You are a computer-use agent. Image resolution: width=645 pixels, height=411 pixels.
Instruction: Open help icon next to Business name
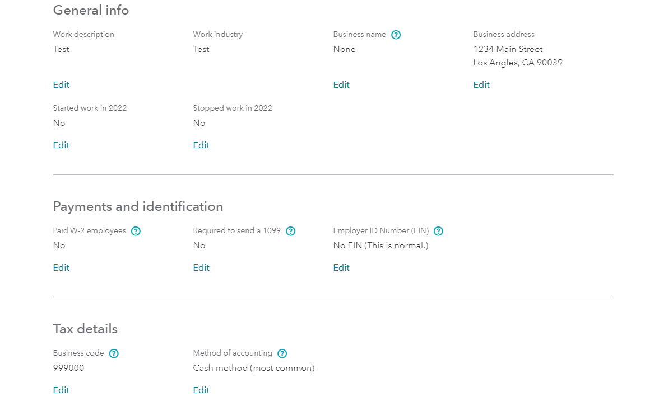(x=396, y=35)
